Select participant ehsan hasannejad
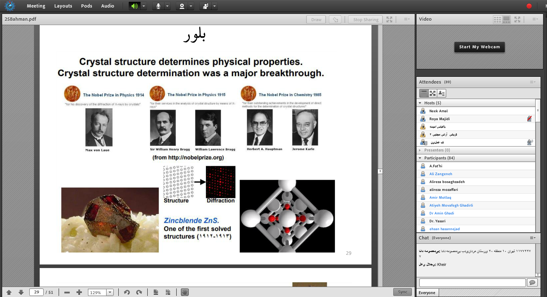The height and width of the screenshot is (297, 547). click(476, 229)
